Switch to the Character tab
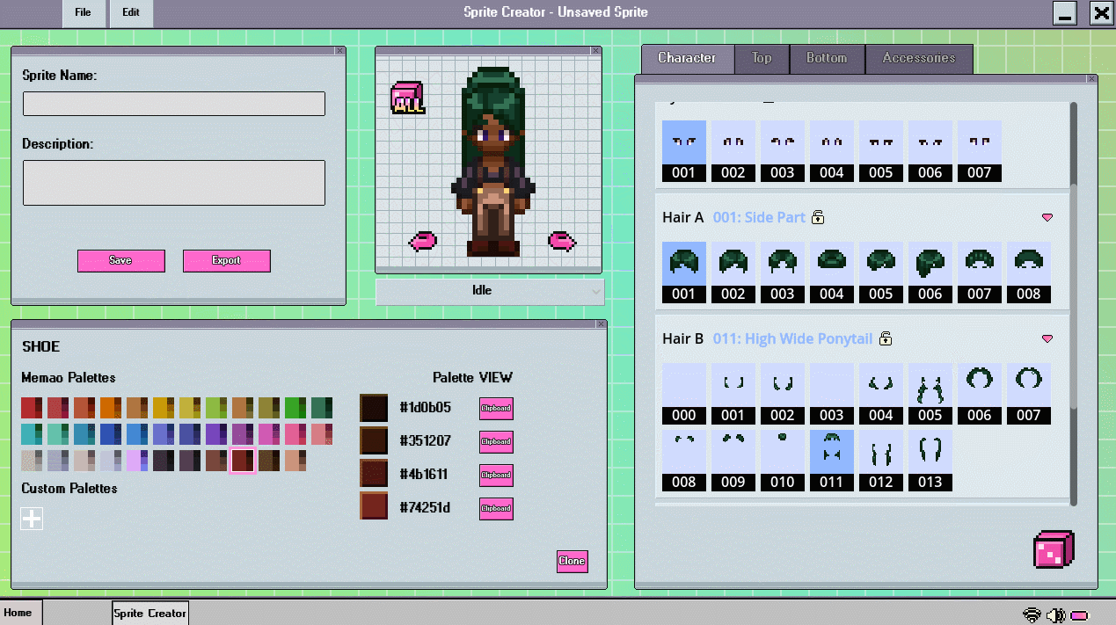Image resolution: width=1116 pixels, height=625 pixels. 687,58
